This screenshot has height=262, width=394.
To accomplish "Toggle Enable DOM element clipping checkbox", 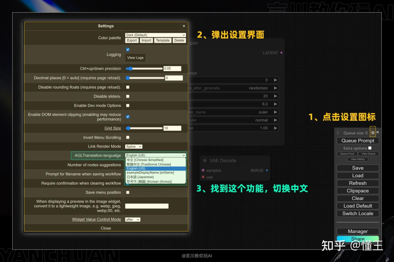I will point(128,117).
